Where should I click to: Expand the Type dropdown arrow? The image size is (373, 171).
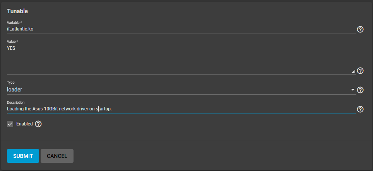(x=353, y=90)
